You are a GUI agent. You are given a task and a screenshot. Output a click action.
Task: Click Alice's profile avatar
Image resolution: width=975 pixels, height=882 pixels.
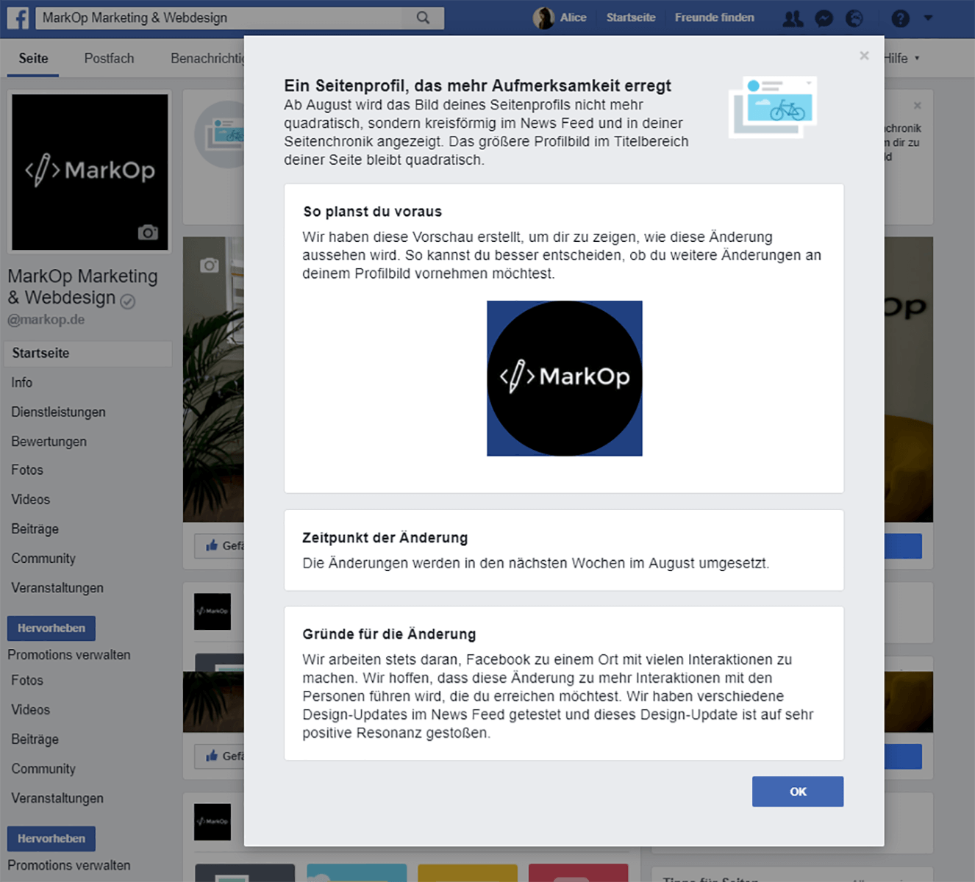click(543, 18)
